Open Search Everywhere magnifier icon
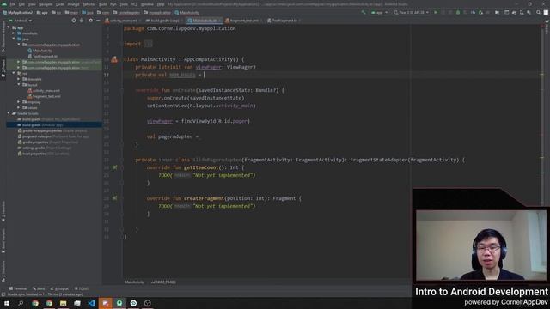The image size is (550, 309). click(538, 13)
